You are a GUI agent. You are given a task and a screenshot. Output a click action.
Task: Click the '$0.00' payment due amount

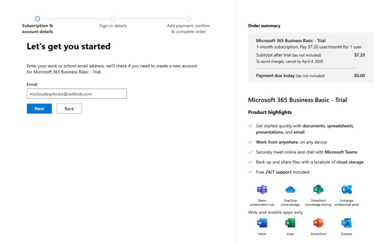[x=360, y=76]
